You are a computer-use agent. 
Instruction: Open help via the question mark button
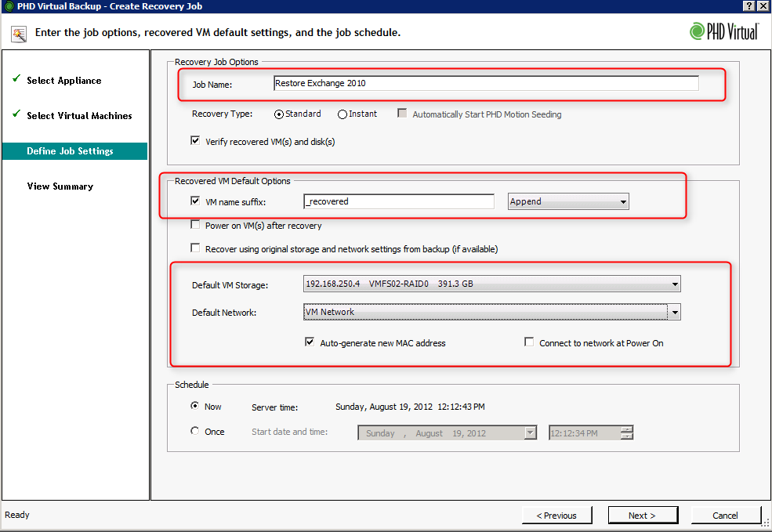click(x=748, y=6)
